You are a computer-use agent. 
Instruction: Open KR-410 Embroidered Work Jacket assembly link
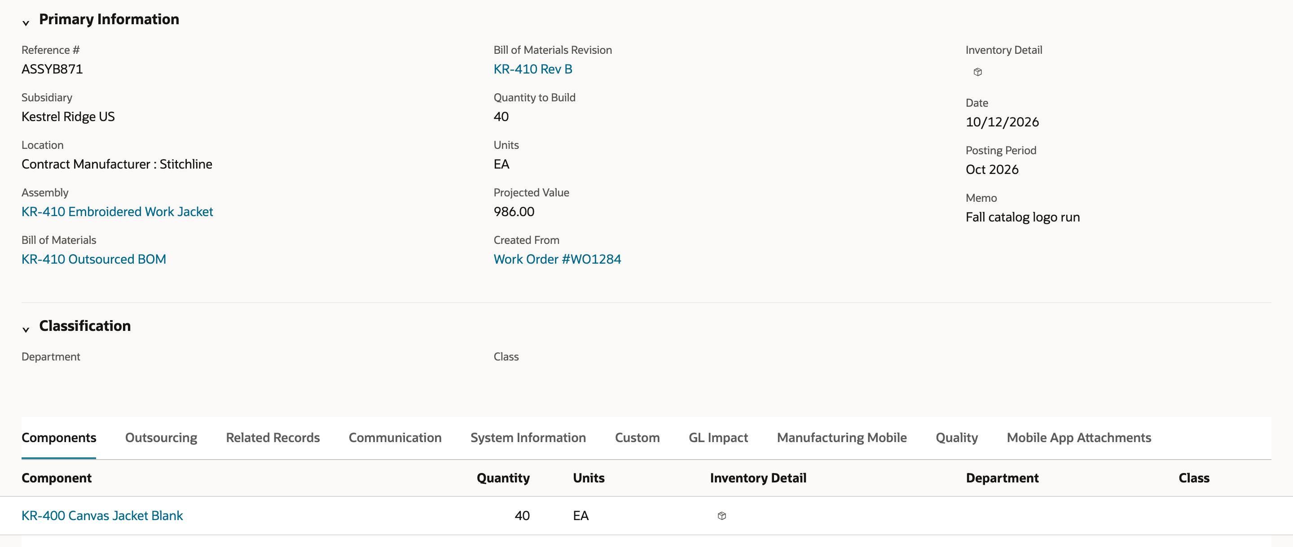(x=117, y=212)
